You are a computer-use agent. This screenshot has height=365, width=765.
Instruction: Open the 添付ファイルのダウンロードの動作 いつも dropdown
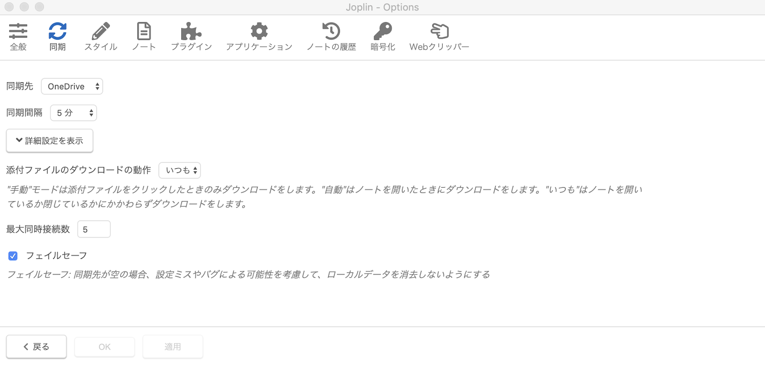click(x=180, y=170)
